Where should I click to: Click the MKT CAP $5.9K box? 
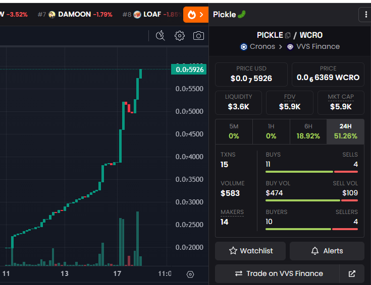pos(341,103)
